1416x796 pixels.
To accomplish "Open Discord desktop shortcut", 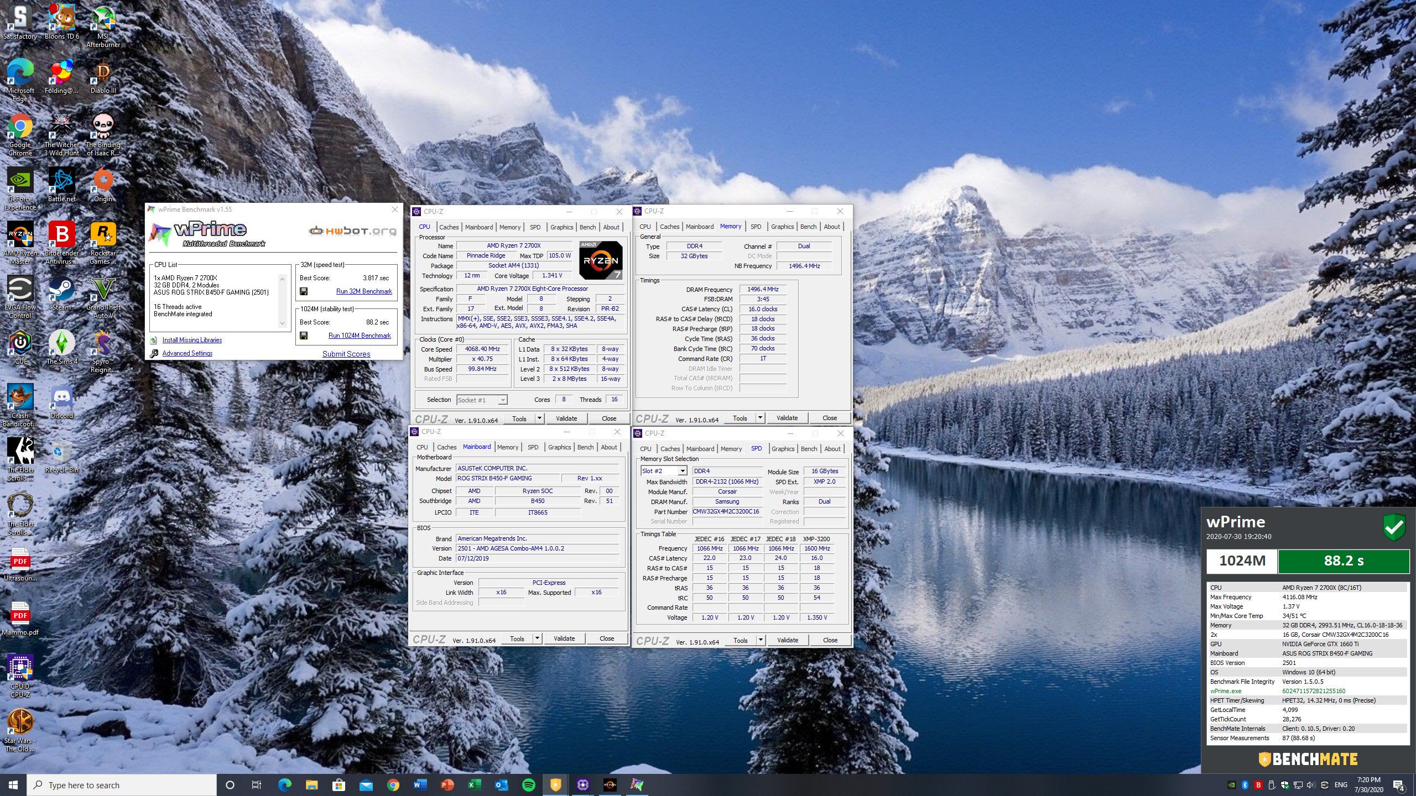I will pos(61,402).
